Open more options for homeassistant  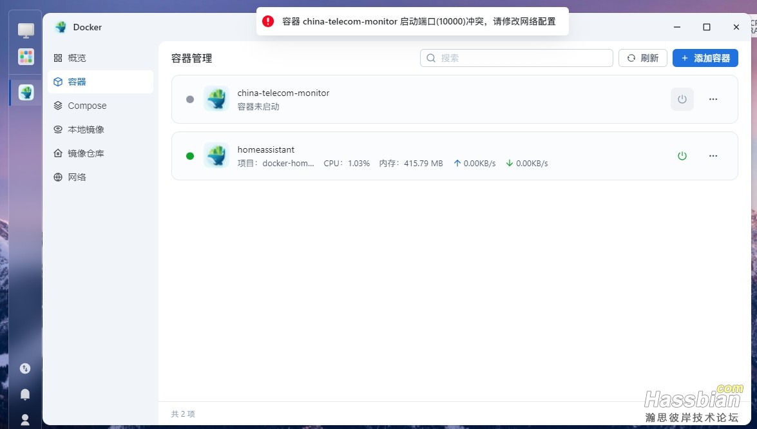point(713,156)
